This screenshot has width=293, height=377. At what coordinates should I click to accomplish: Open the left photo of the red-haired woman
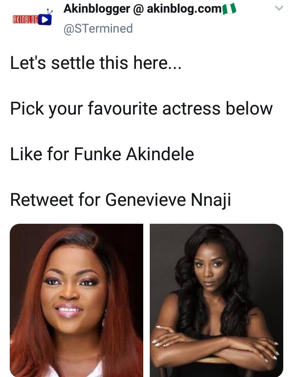tap(77, 300)
